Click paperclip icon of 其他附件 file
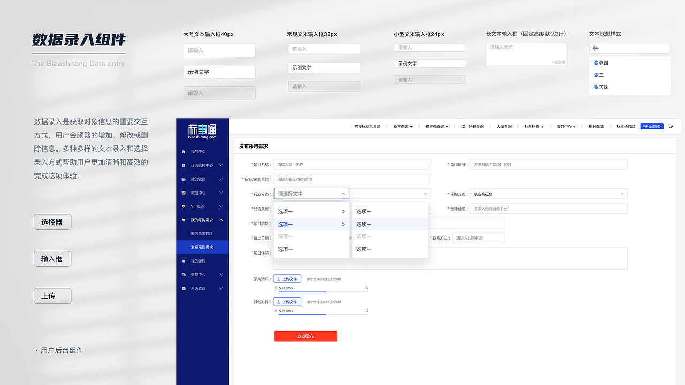This screenshot has width=685, height=385. coord(276,311)
